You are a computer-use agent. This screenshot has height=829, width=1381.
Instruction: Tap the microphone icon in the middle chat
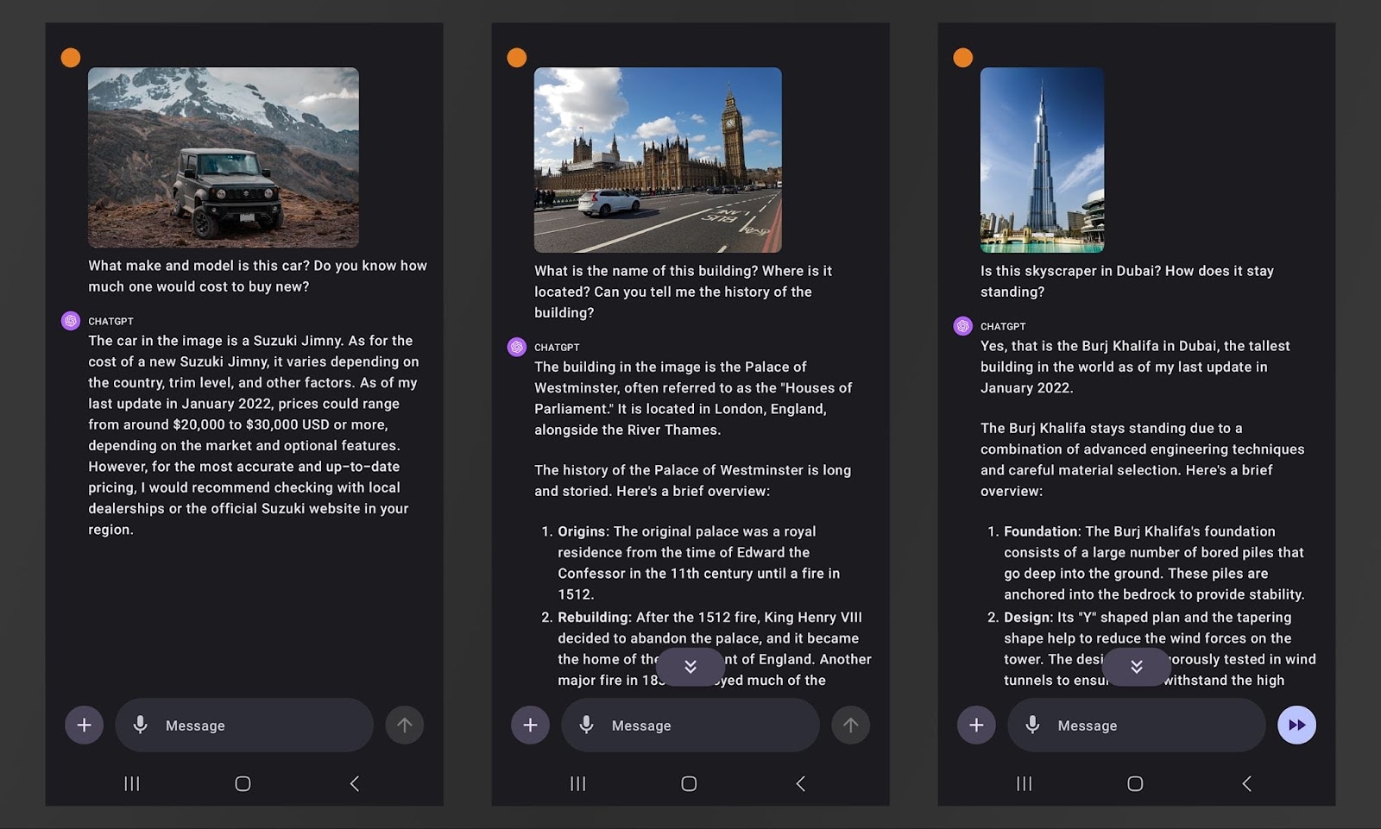tap(586, 725)
